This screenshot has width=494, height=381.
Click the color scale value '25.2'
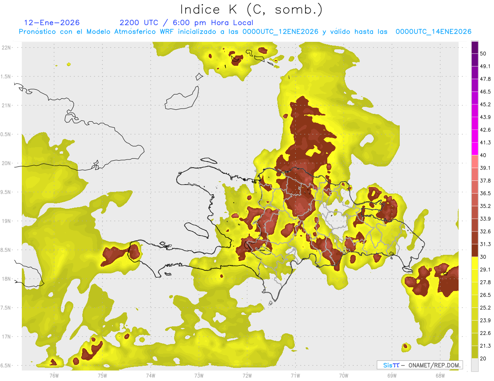485,308
